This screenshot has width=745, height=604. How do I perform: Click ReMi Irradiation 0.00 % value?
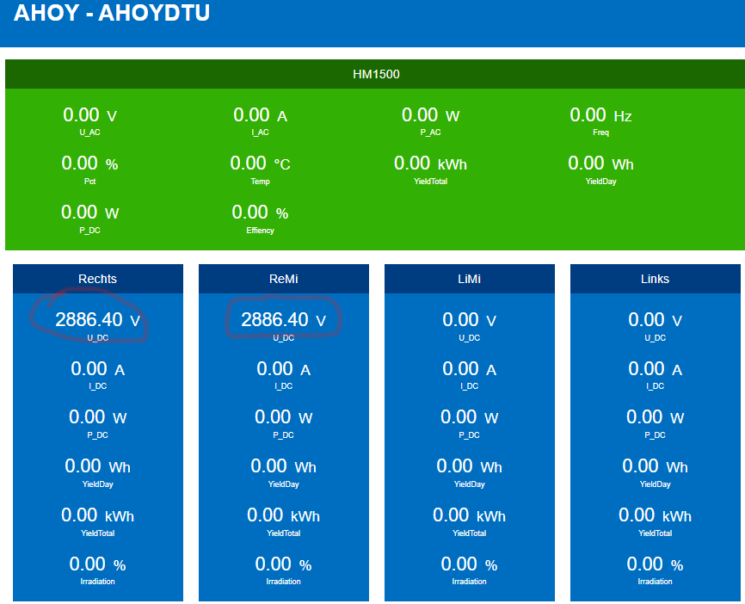284,564
